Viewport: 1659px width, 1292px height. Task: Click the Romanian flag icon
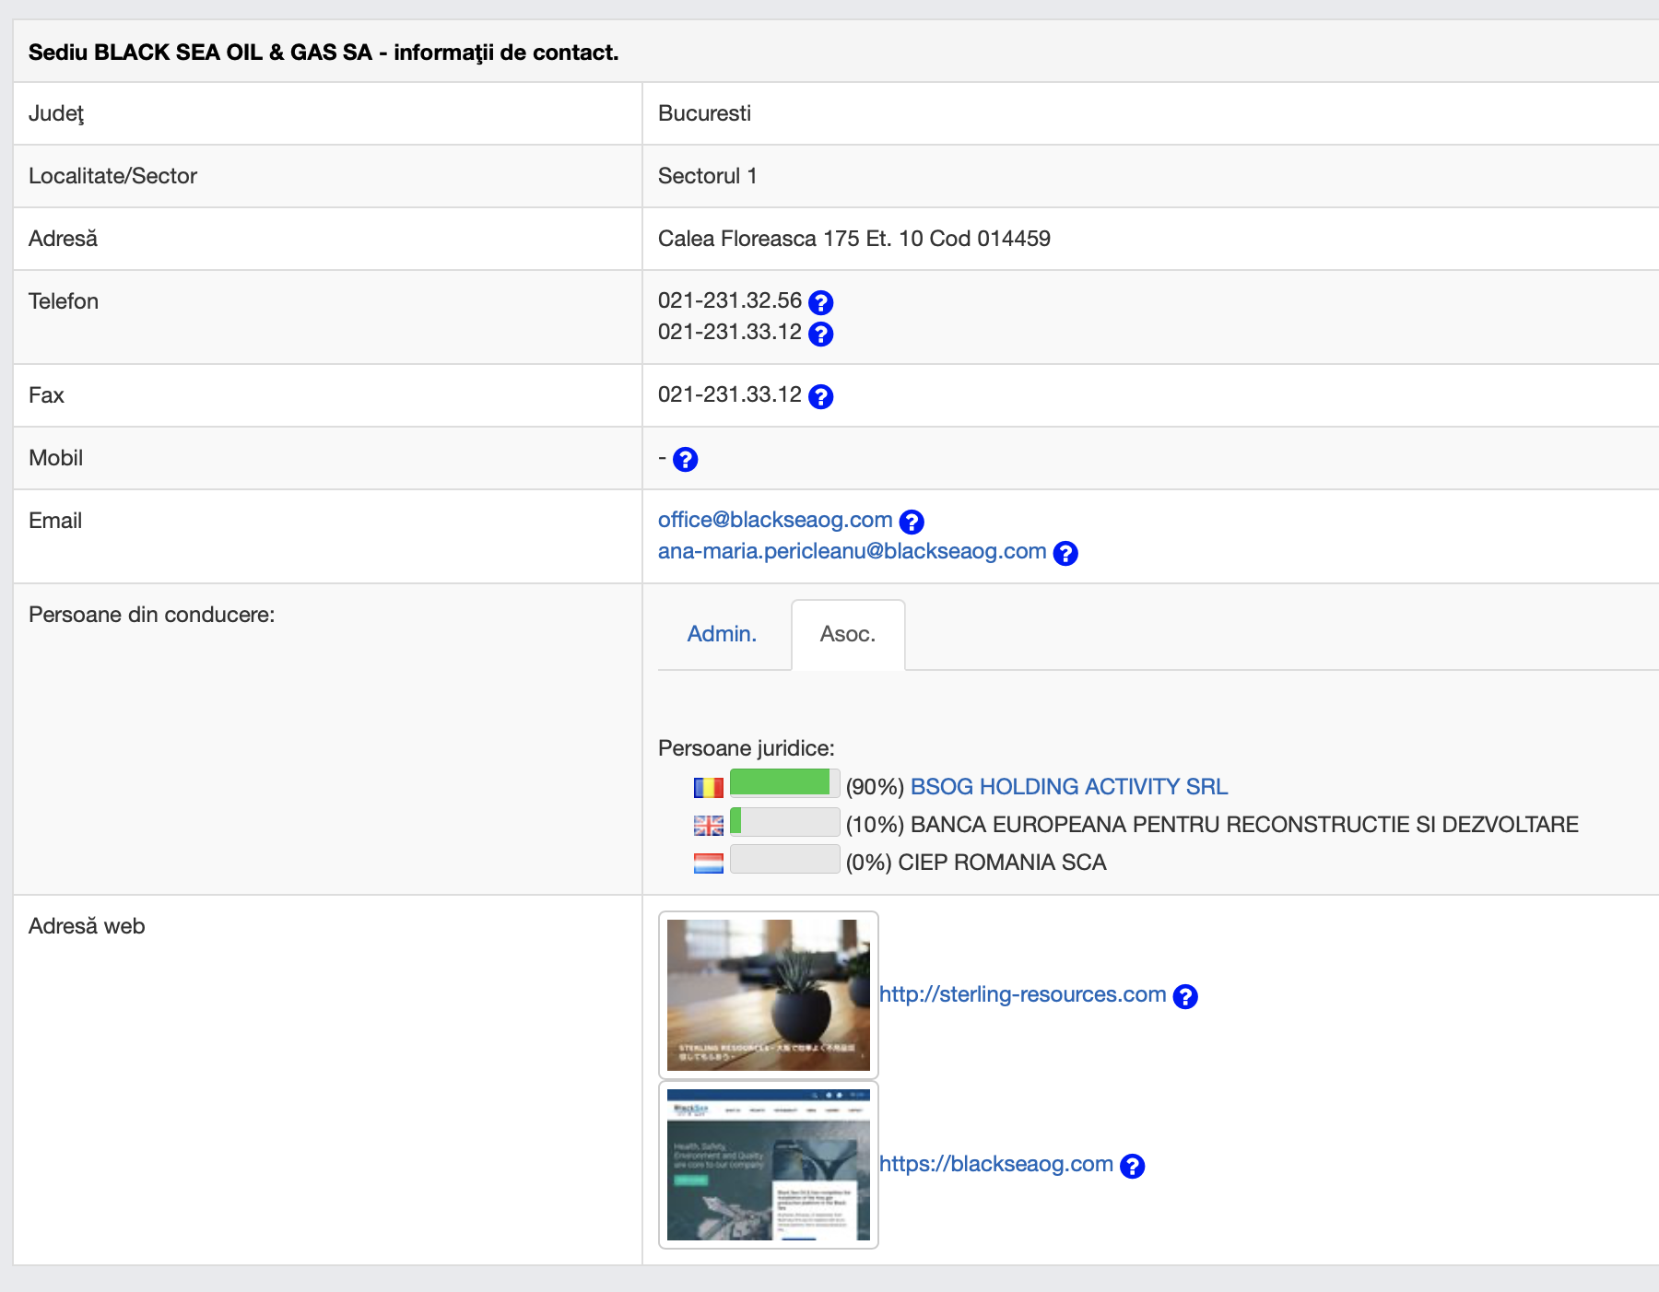(x=708, y=788)
